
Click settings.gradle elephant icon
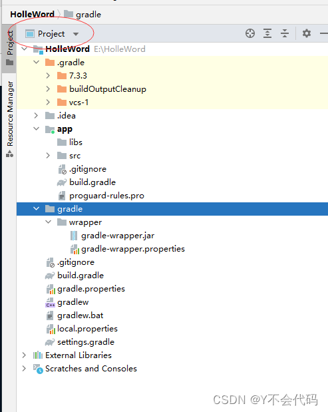point(50,342)
